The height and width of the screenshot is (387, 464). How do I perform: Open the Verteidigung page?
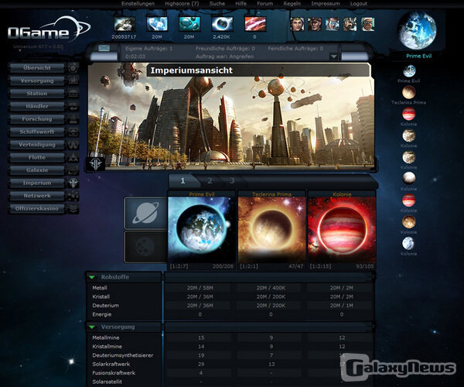coord(37,145)
